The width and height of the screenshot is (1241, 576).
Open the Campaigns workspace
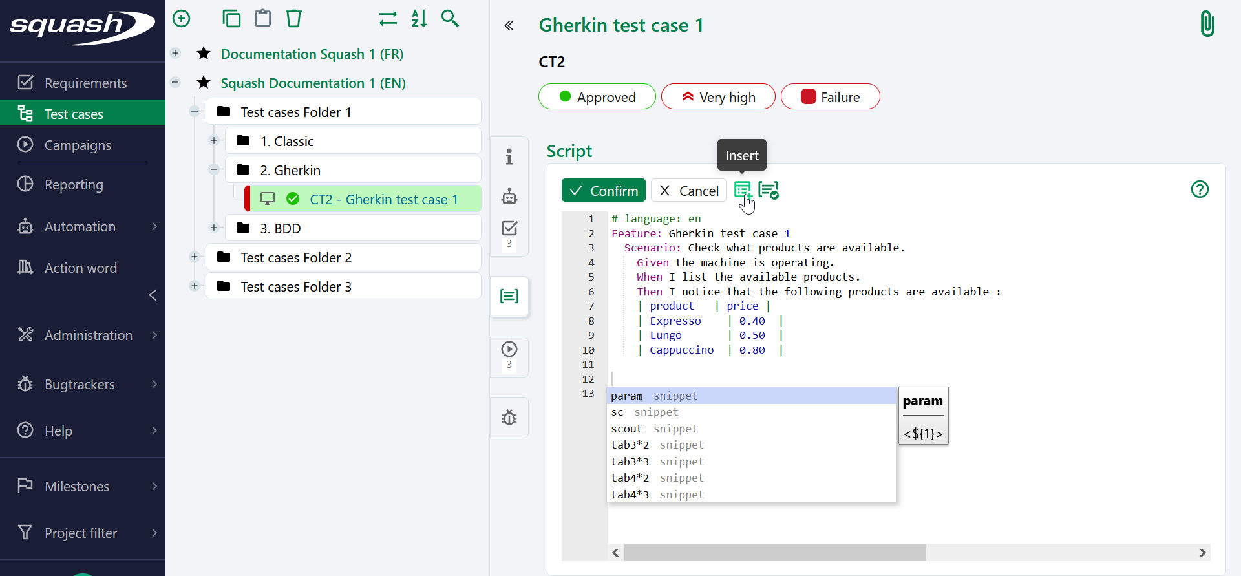click(x=78, y=145)
